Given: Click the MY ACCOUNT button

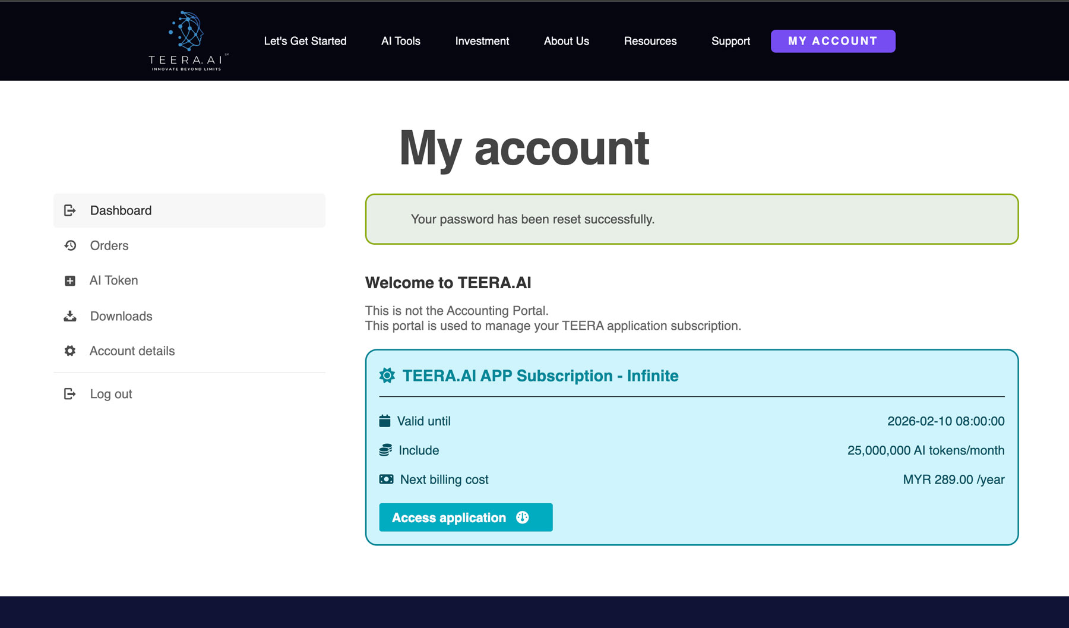Looking at the screenshot, I should pyautogui.click(x=833, y=41).
